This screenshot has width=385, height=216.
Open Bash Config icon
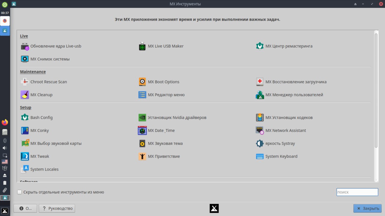[x=25, y=118]
